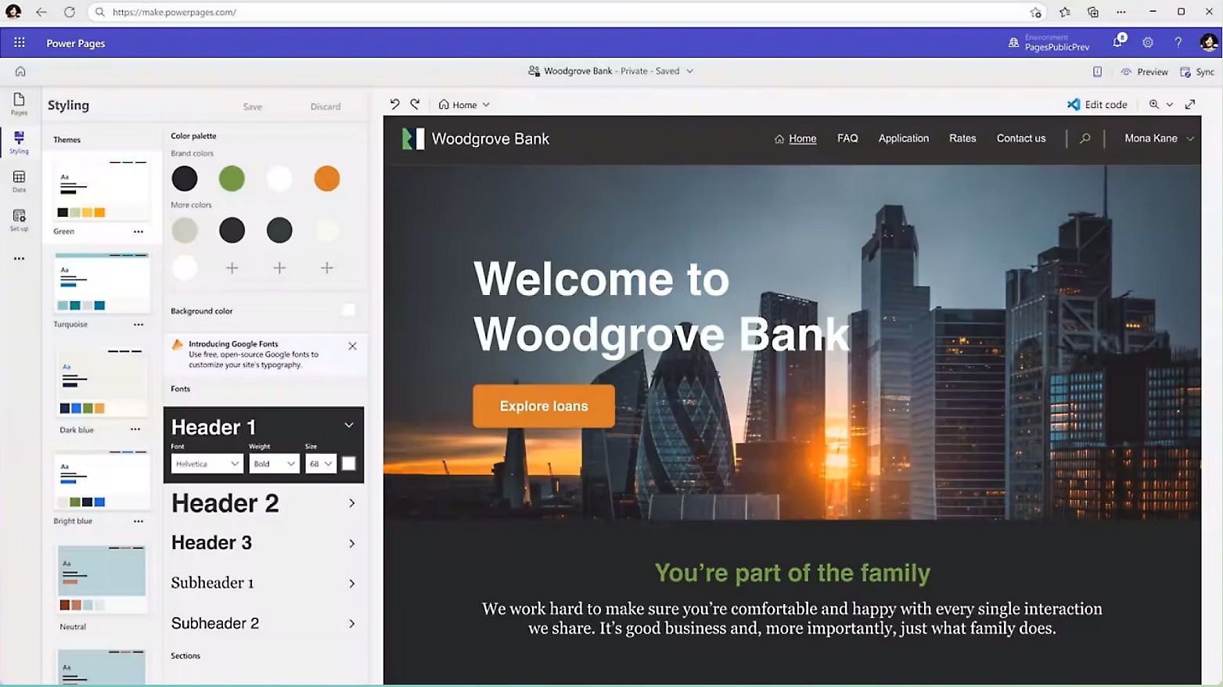Click Edit code button
Screen dimensions: 1223x687
click(x=1097, y=104)
